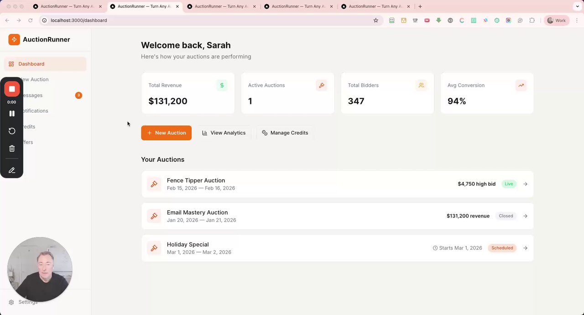Click the Live status badge
The image size is (584, 315).
point(509,184)
